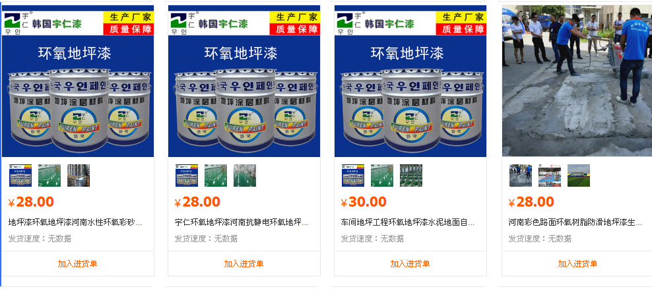This screenshot has height=289, width=652.
Task: Select first product's stacked barrels thumbnail
Action: [x=79, y=176]
